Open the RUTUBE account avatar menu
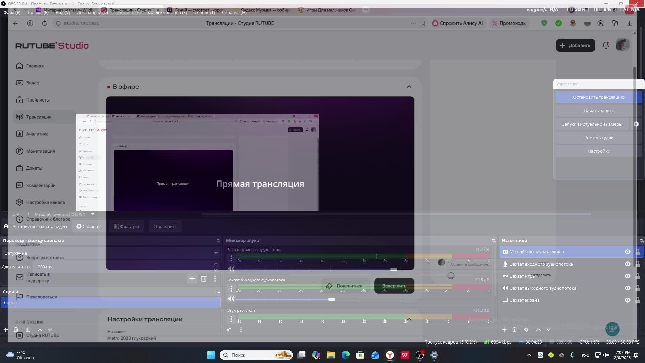 (x=622, y=45)
